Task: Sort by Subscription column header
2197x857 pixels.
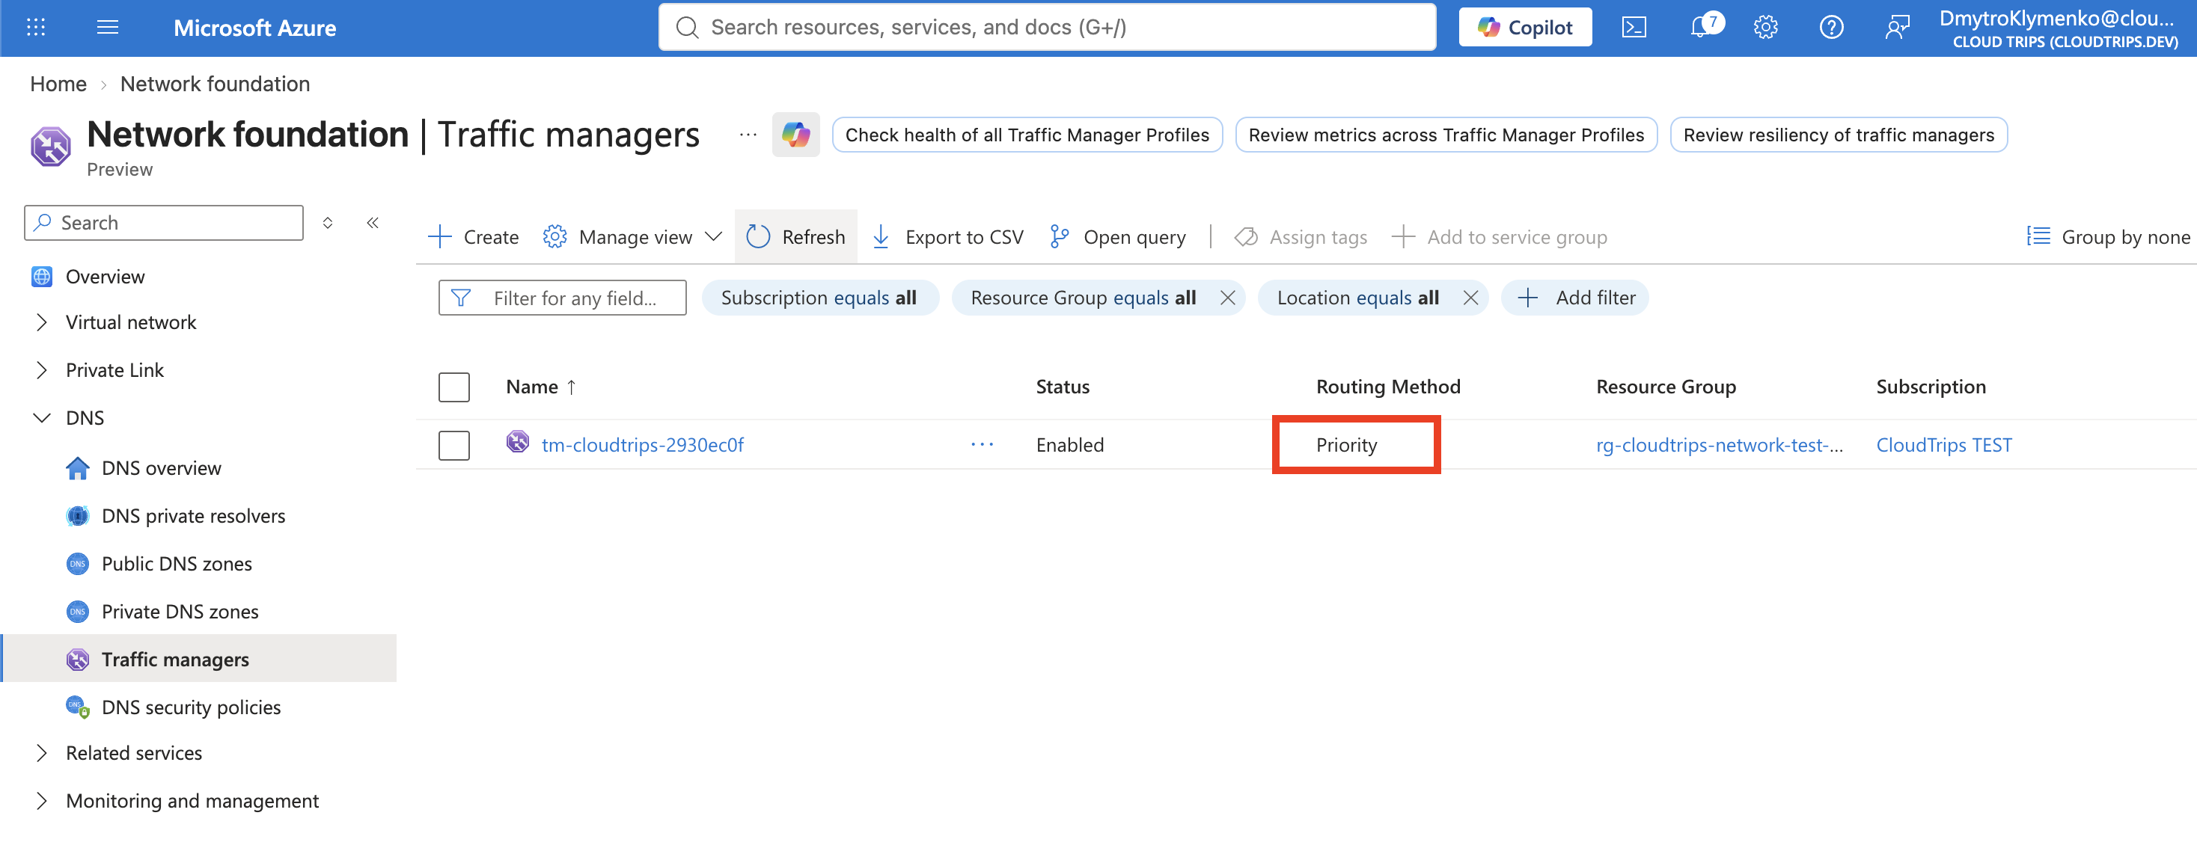Action: click(1931, 387)
